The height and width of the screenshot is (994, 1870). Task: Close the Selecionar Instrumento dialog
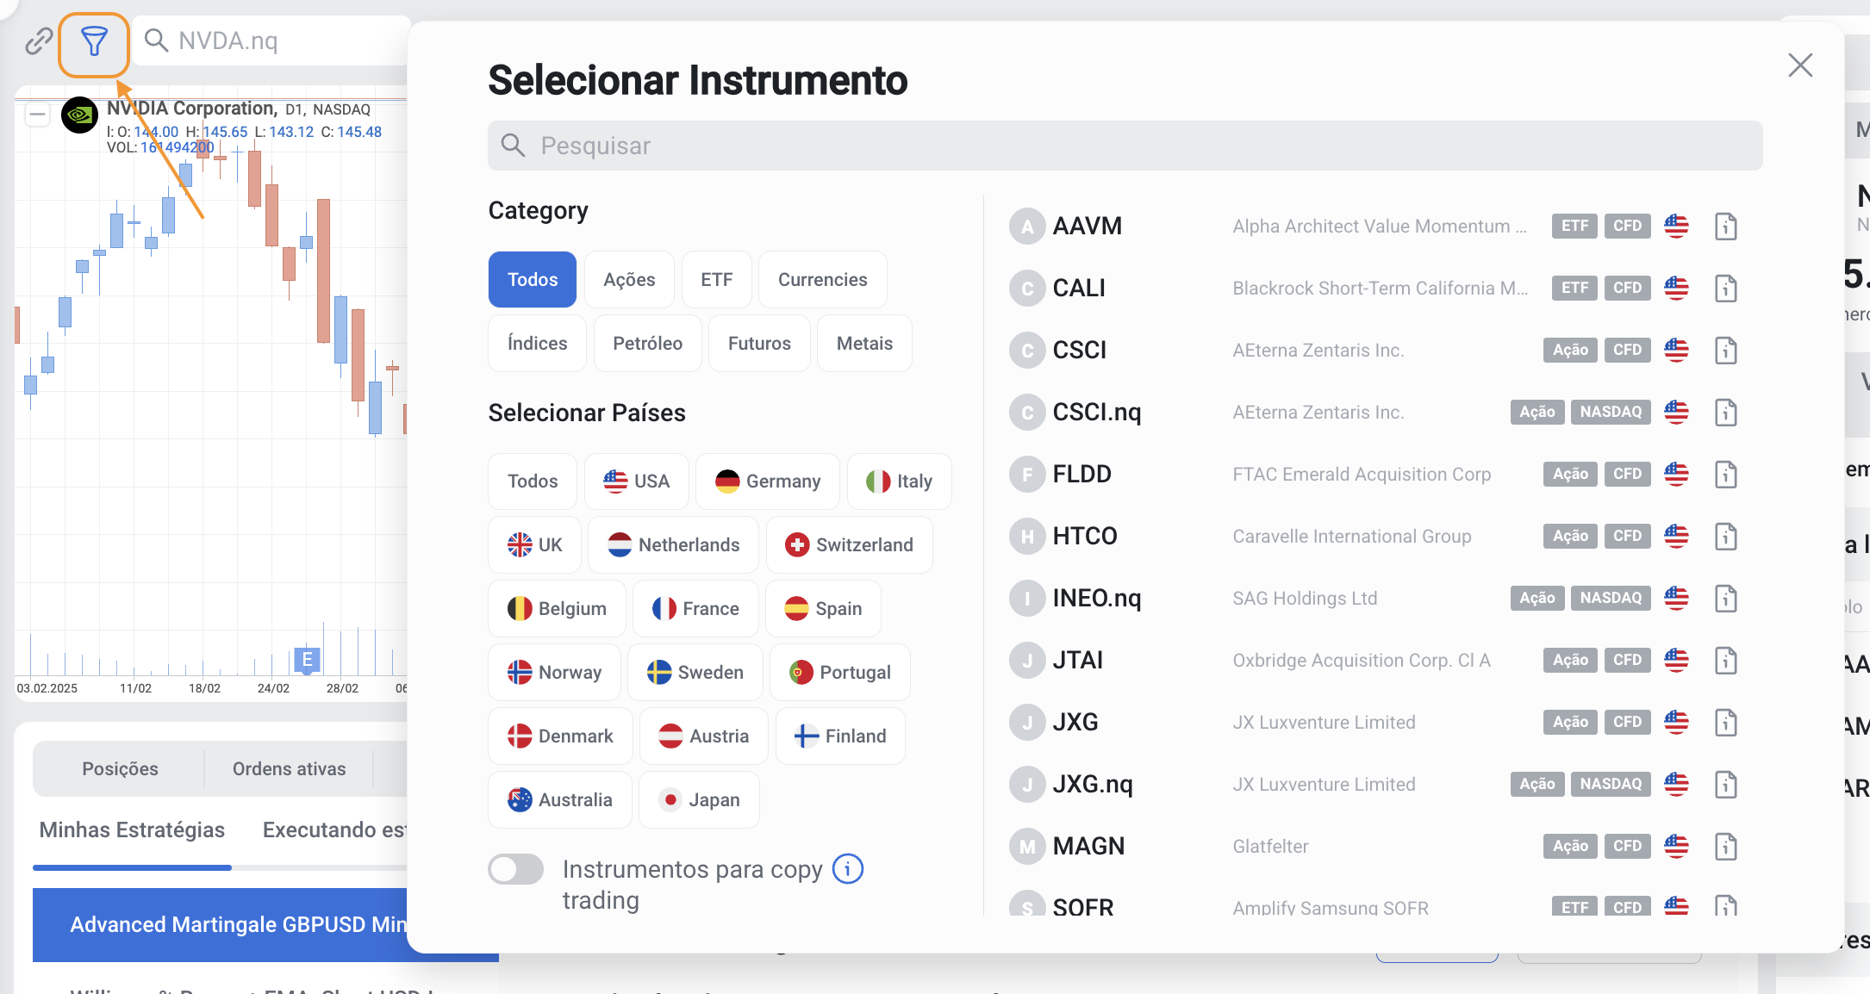pos(1800,65)
